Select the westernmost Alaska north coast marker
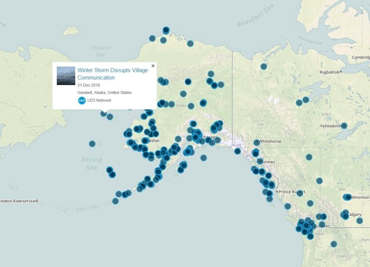This screenshot has height=267, width=370. click(152, 38)
